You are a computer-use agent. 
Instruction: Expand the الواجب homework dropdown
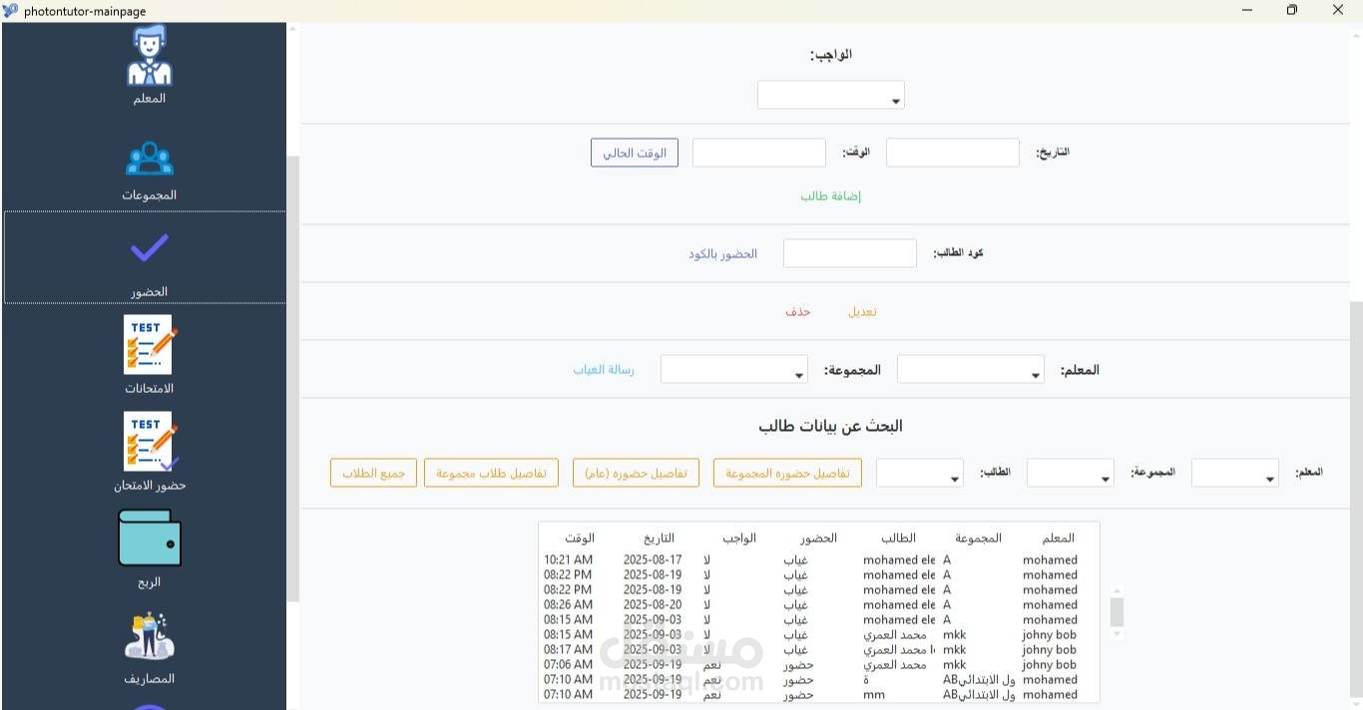click(830, 96)
